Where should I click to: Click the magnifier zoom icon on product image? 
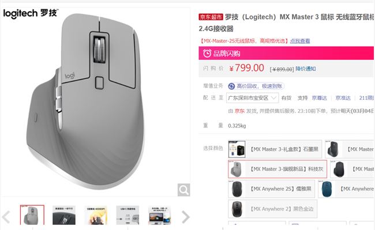[x=183, y=190]
